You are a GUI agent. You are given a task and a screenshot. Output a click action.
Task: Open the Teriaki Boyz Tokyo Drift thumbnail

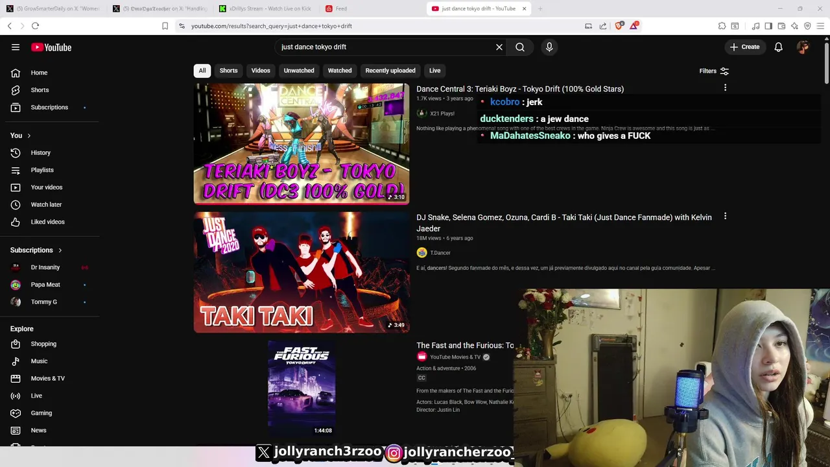coord(302,143)
